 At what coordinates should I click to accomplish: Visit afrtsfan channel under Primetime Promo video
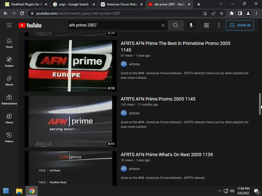point(134,64)
